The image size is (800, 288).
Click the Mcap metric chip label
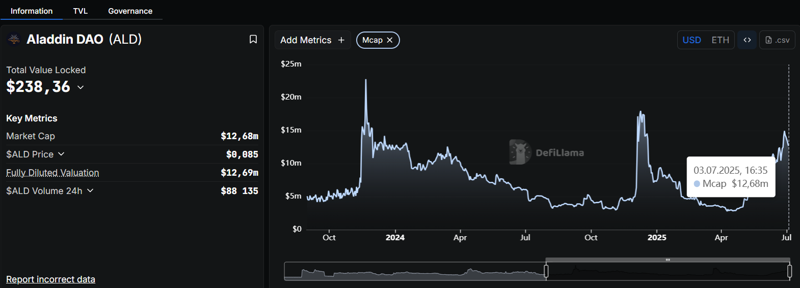[x=372, y=40]
